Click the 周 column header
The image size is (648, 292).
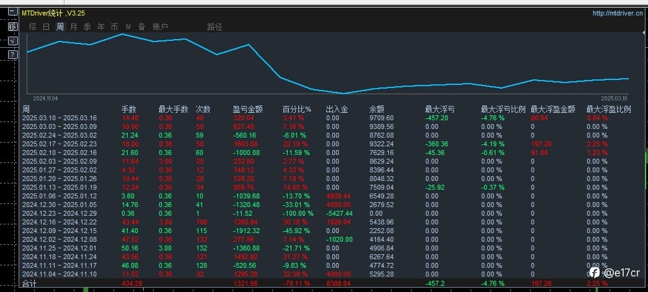click(26, 110)
